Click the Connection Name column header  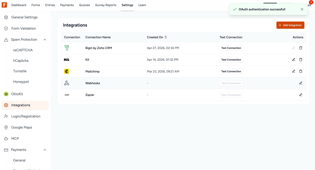click(x=98, y=37)
